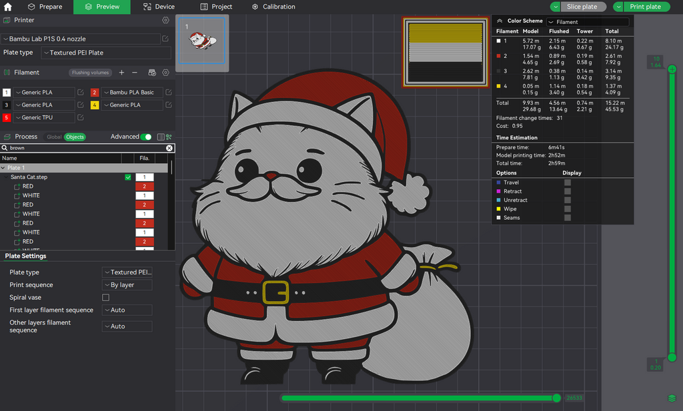
Task: Open filament 5 Generic TPU dropdown
Action: tap(44, 117)
